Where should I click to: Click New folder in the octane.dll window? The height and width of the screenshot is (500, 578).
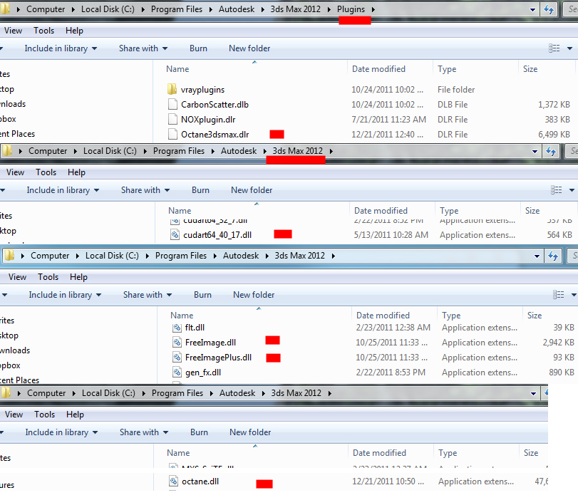(250, 432)
